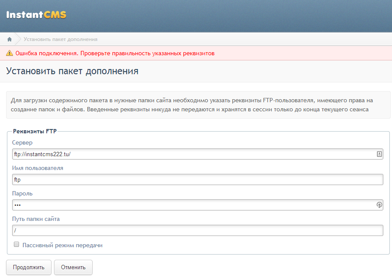The image size is (392, 280).
Task: Click the autofill icon in Сервер field
Action: click(379, 154)
